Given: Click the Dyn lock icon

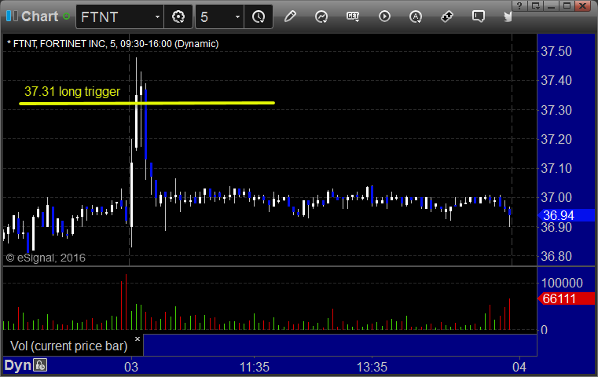Looking at the screenshot, I should coord(40,365).
